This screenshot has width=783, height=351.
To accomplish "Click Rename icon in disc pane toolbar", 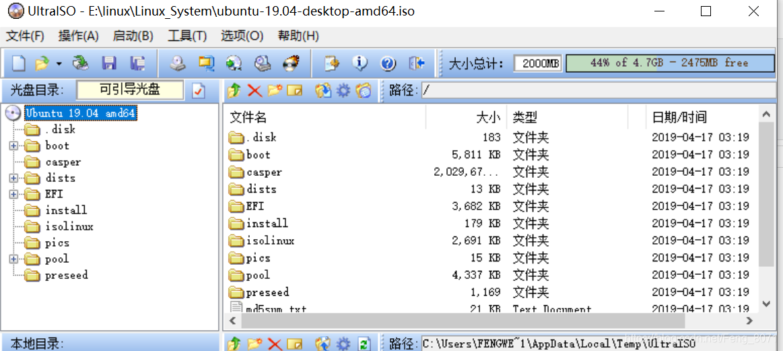I will (x=295, y=91).
